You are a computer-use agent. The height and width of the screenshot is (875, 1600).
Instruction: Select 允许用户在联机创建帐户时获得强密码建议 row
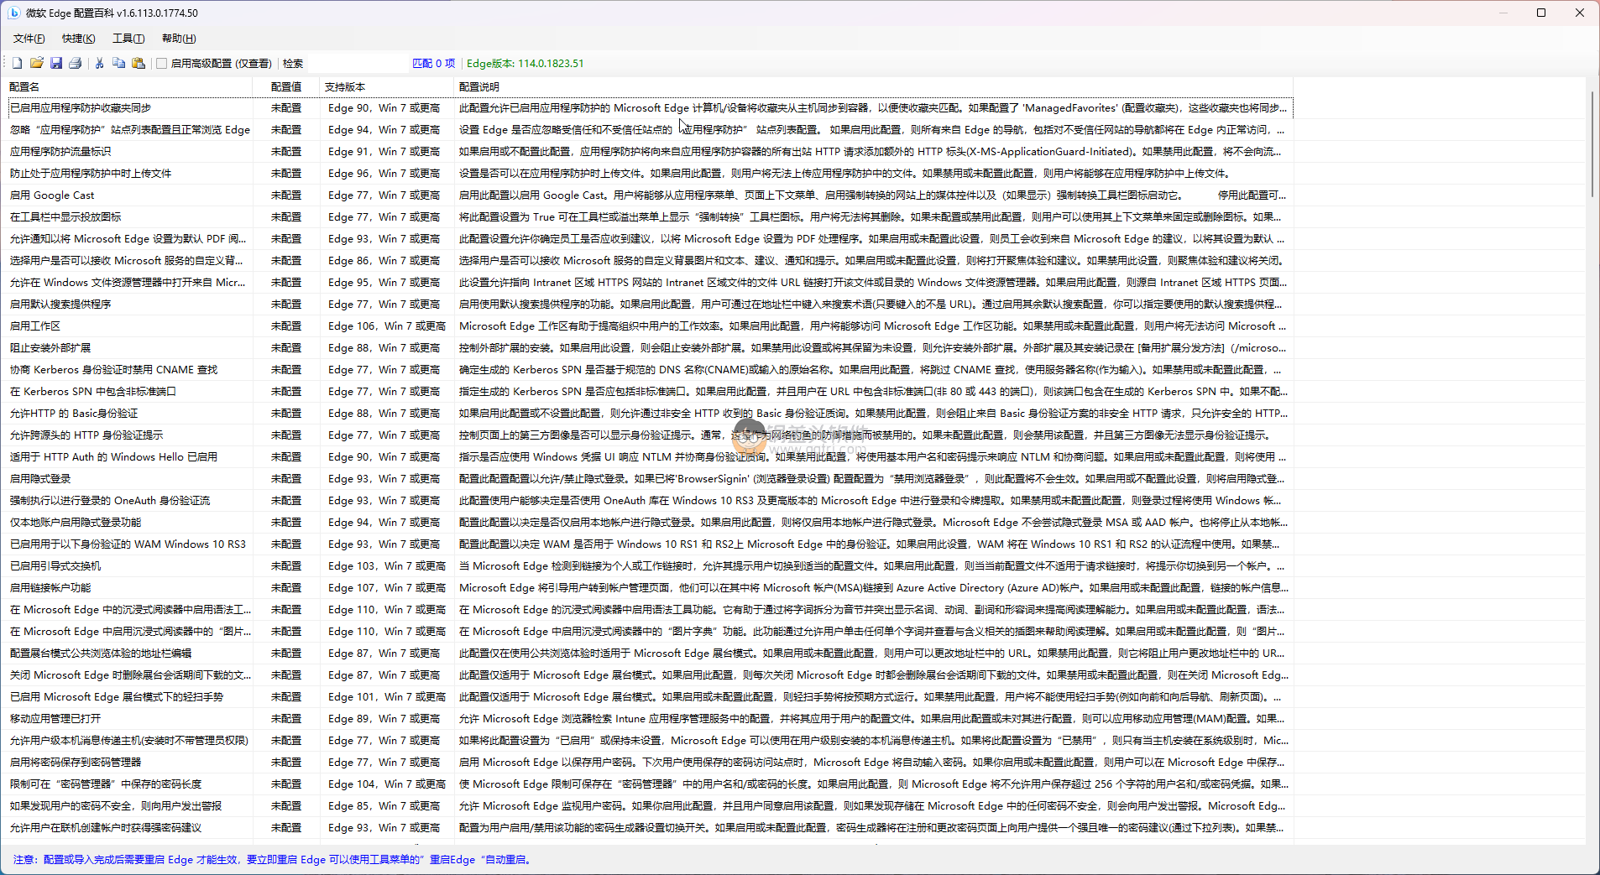point(651,828)
